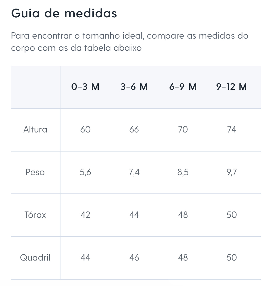273x286 pixels.
Task: Select the 9-12 M column header
Action: (x=231, y=87)
